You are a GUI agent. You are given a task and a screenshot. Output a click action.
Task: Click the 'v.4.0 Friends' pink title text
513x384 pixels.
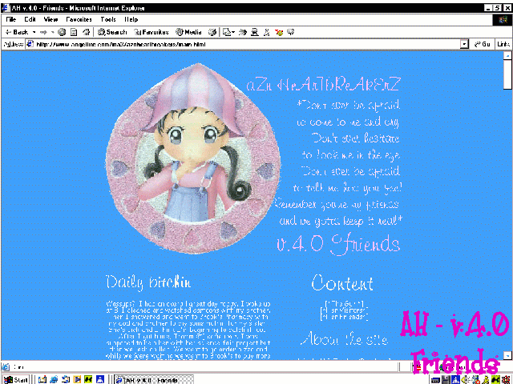click(338, 243)
